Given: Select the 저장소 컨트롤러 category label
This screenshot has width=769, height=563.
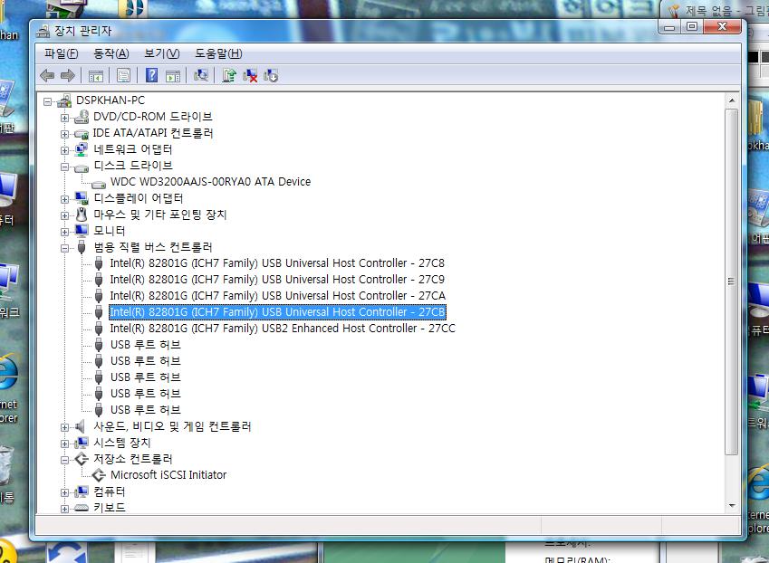Looking at the screenshot, I should [133, 459].
